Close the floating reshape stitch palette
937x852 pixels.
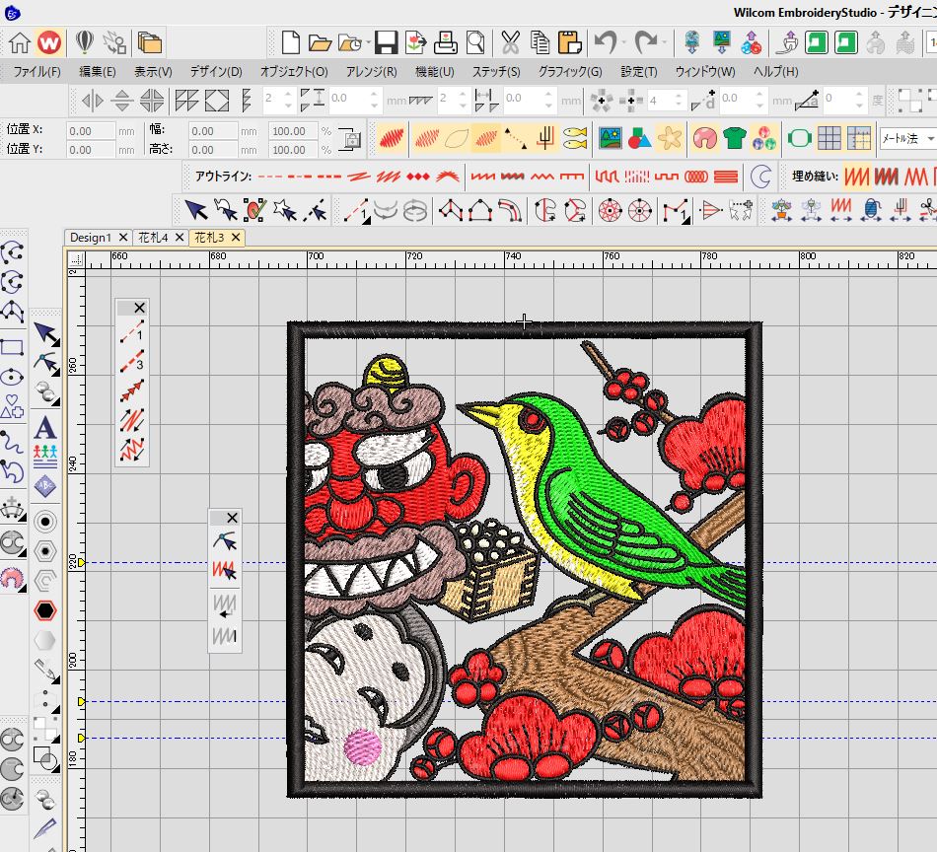(233, 518)
